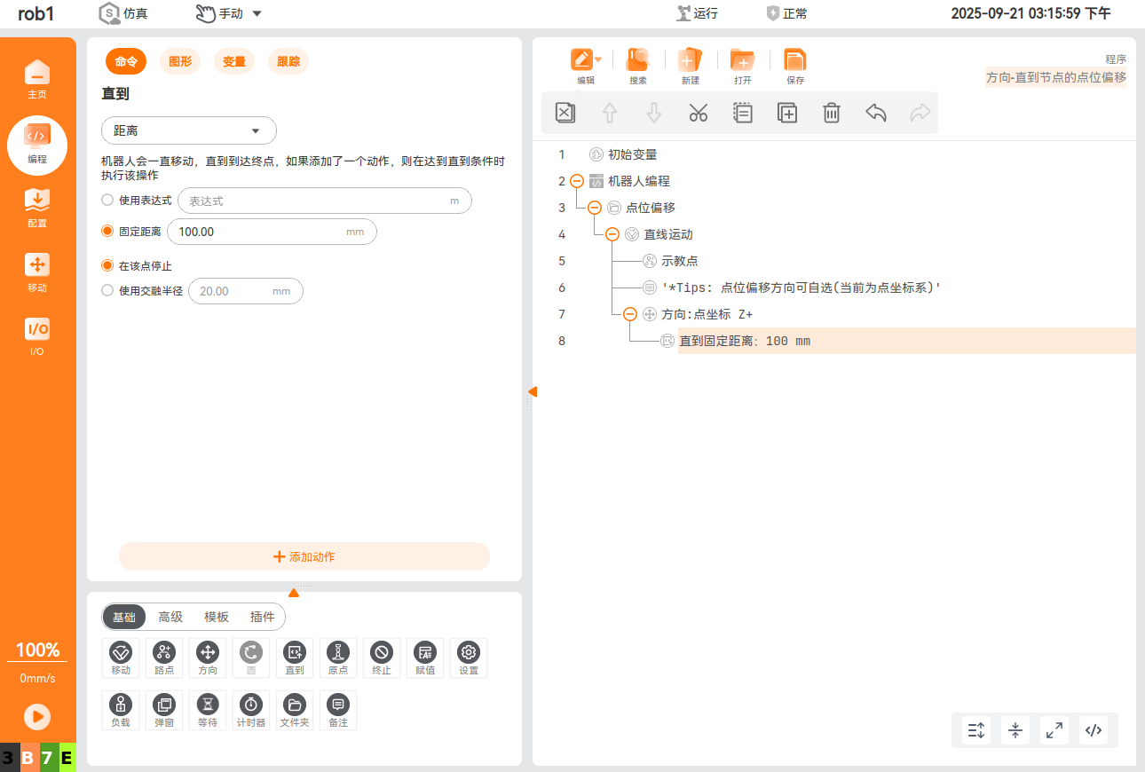Click the scissors cut icon in toolbar
Viewport: 1145px width, 772px height.
[x=698, y=113]
